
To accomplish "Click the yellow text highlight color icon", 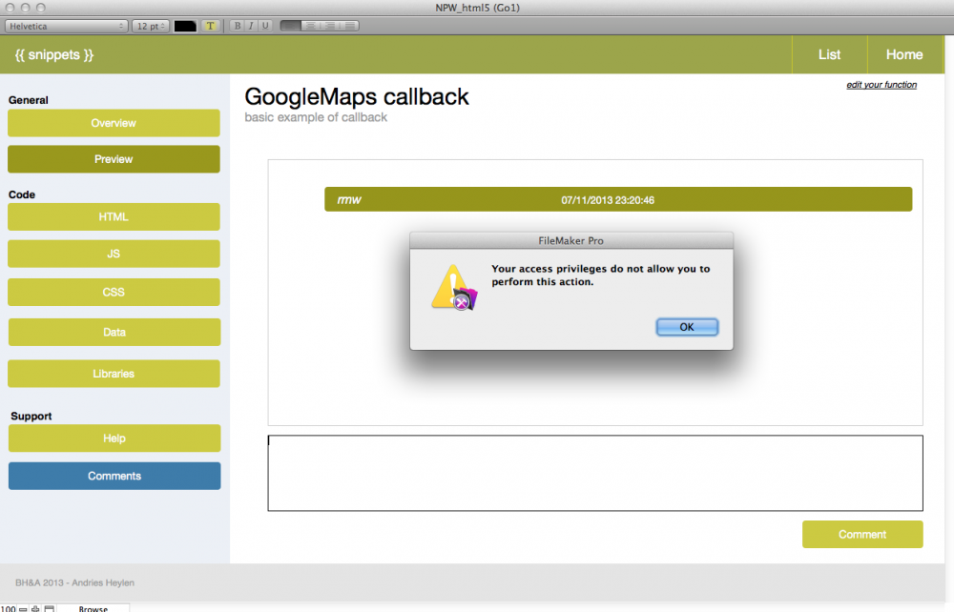I will tap(210, 26).
